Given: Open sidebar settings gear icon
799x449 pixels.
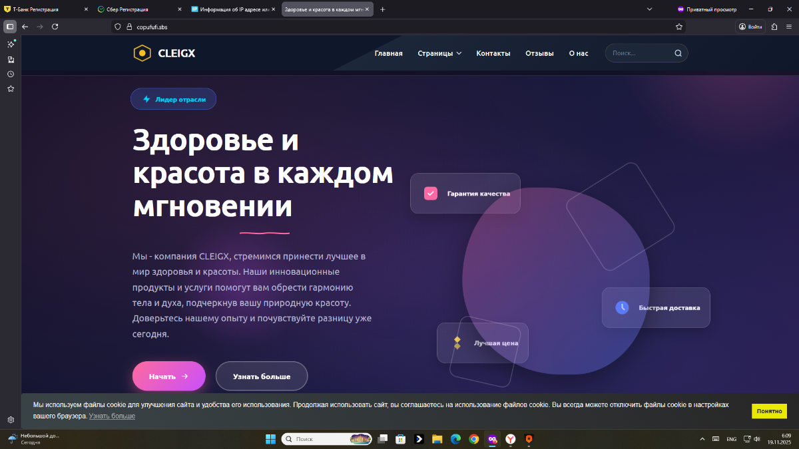Looking at the screenshot, I should [11, 420].
